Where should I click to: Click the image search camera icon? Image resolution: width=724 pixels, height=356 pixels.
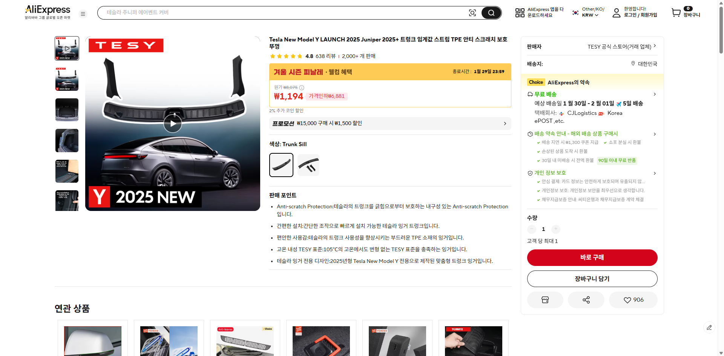[x=472, y=13]
